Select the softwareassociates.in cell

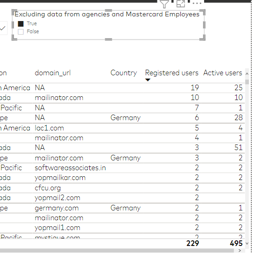(70, 168)
